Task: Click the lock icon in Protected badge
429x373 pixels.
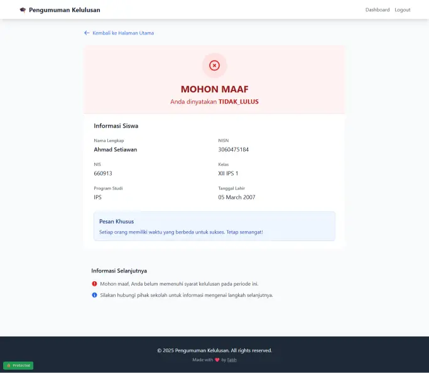Action: tap(9, 365)
